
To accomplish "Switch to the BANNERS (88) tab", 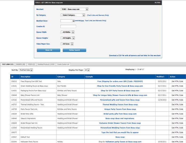I will coord(21,64).
